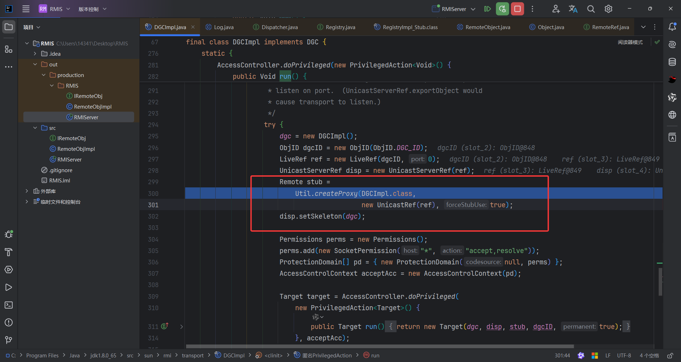Select RMIServer under out folder
Screen dimensions: 681x362
pos(79,117)
